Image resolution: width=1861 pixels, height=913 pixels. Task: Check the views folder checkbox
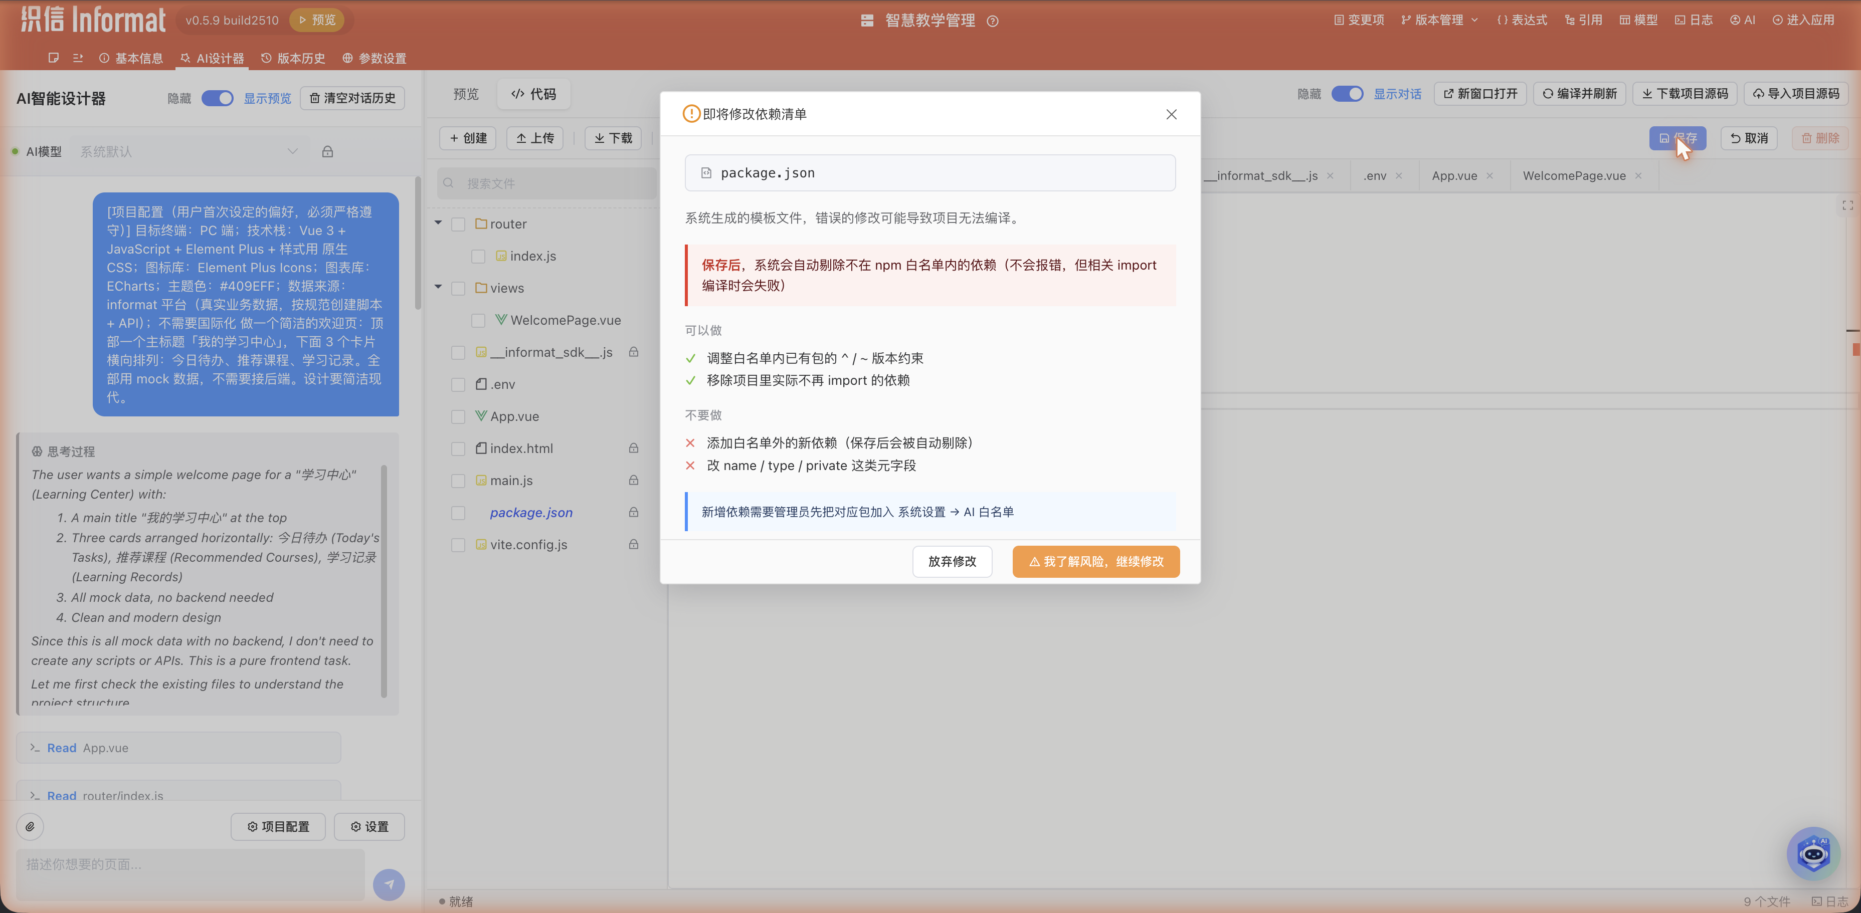click(458, 288)
